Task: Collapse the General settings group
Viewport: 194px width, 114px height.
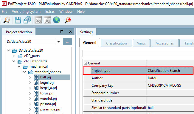Action: click(85, 63)
